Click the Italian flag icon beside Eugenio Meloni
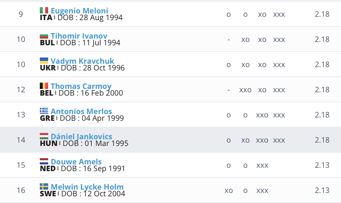Image resolution: width=341 pixels, height=203 pixels. click(x=44, y=10)
